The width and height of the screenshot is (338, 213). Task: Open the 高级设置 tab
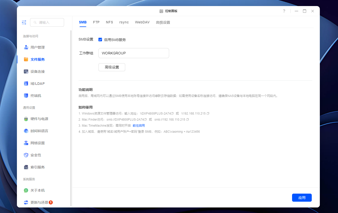click(x=163, y=22)
